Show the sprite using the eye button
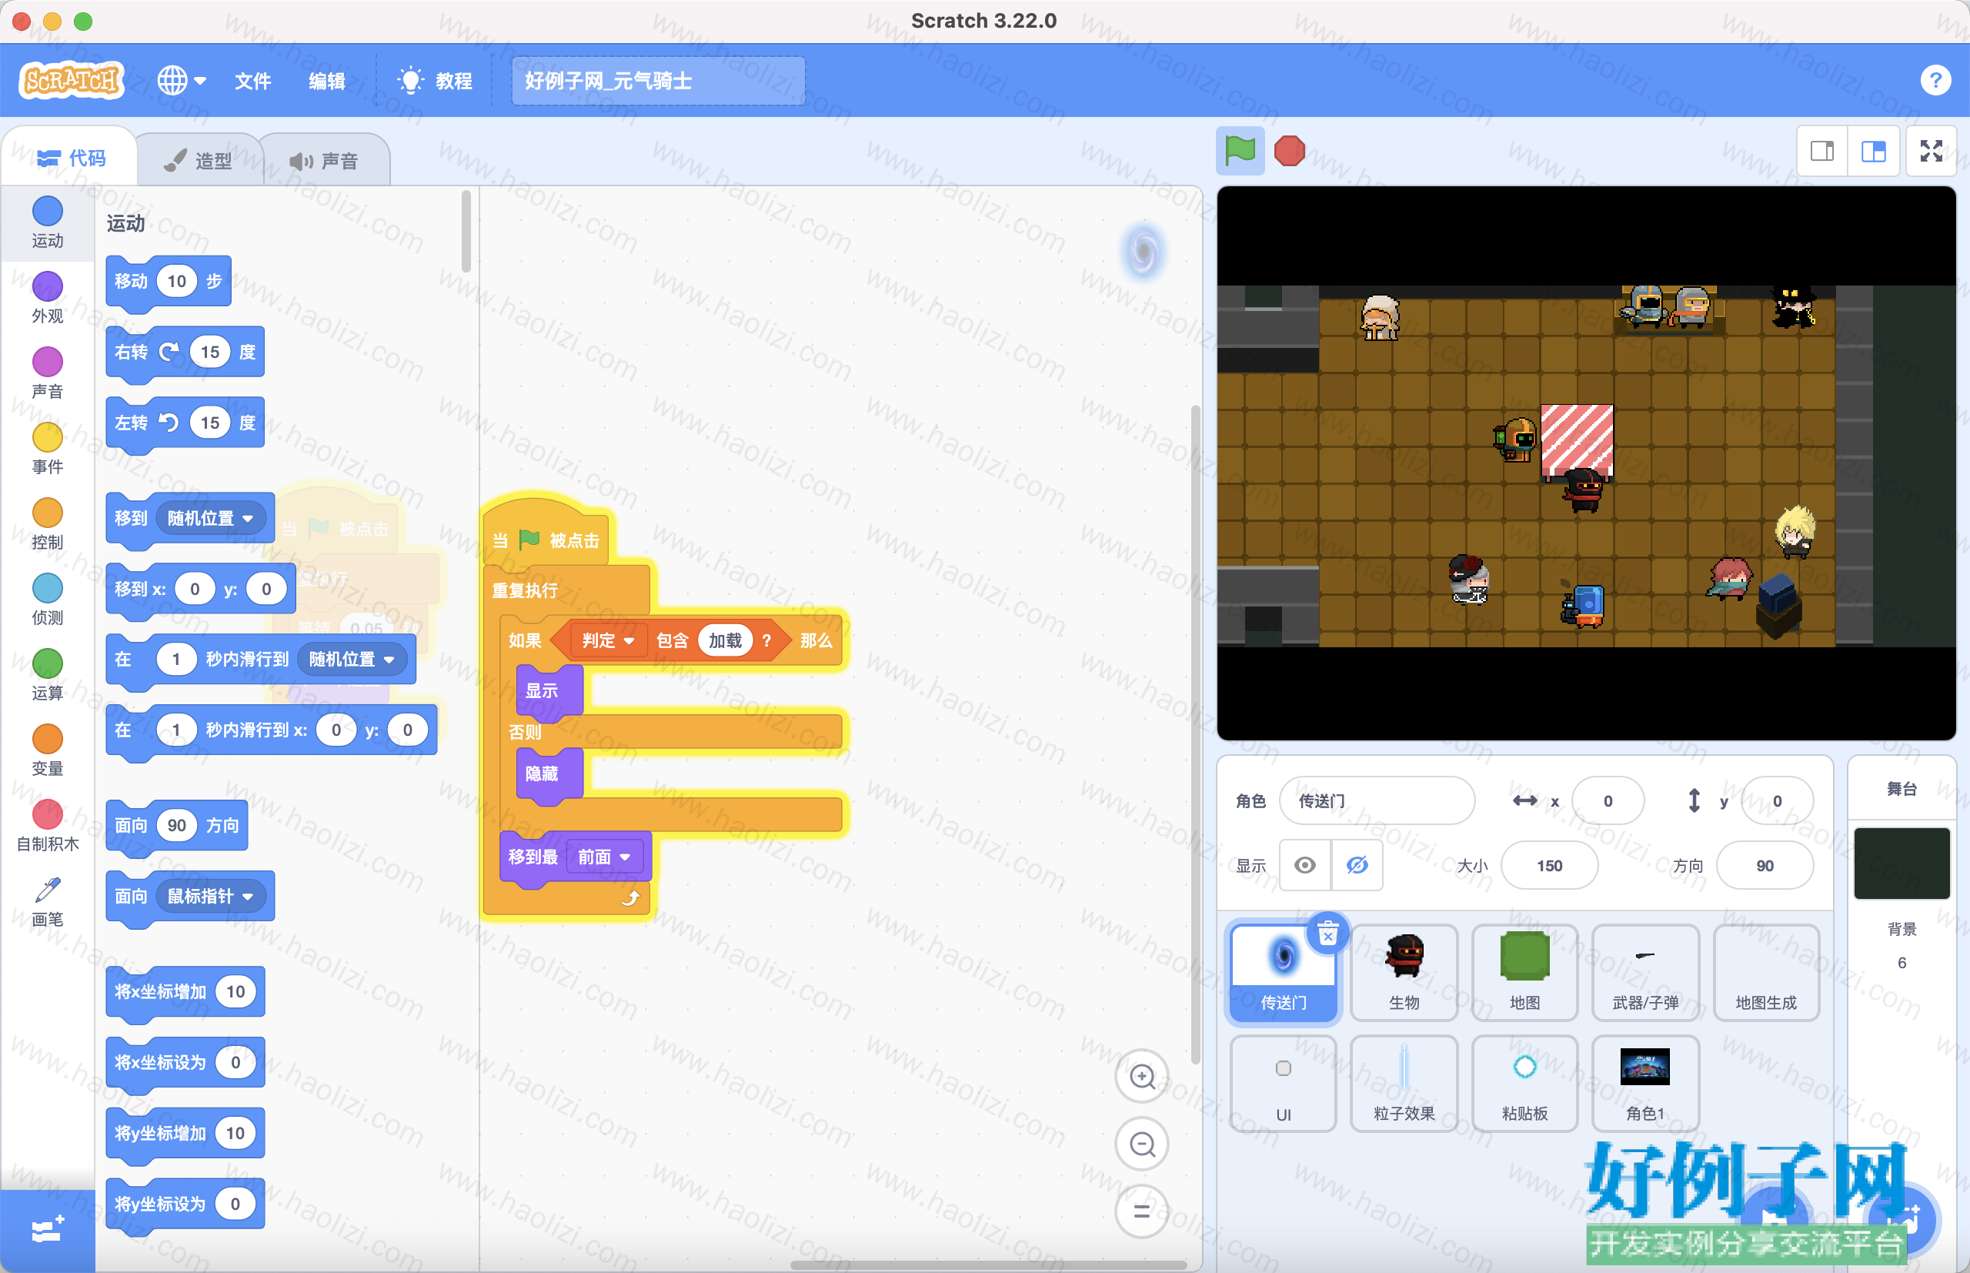Viewport: 1970px width, 1273px height. (1305, 866)
